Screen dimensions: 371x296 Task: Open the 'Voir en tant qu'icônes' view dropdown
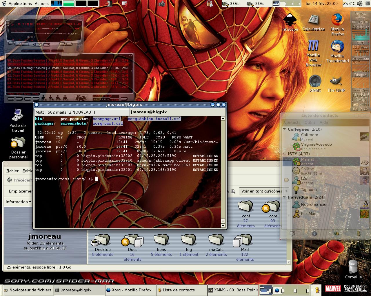(264, 191)
